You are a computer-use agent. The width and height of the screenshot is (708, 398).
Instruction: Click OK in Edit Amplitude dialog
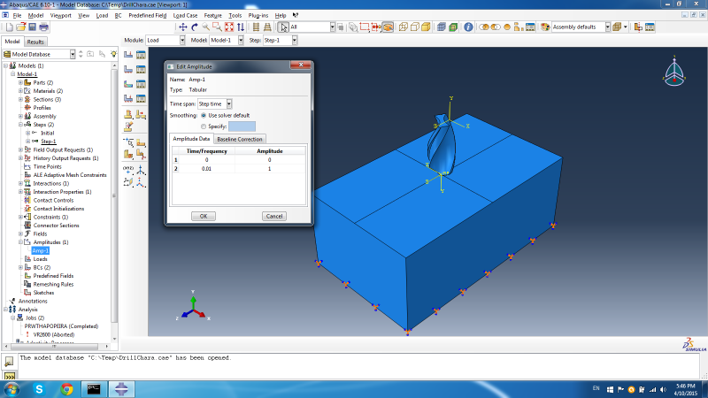(x=204, y=216)
